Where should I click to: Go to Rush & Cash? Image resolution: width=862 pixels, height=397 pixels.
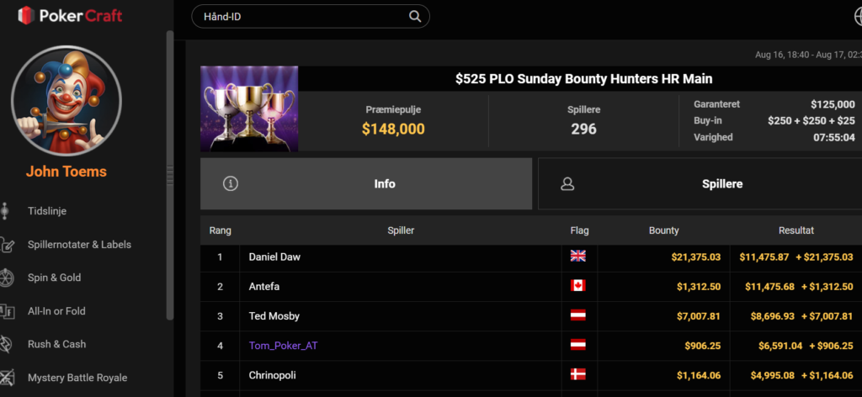tap(56, 344)
